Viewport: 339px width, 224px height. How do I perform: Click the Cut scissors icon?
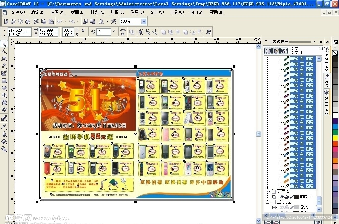[36, 21]
